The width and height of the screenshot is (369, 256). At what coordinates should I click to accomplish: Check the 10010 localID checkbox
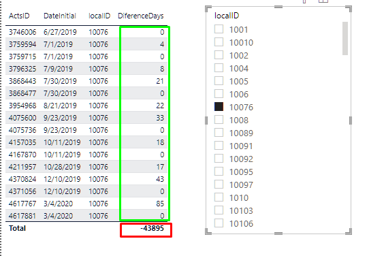coord(219,42)
